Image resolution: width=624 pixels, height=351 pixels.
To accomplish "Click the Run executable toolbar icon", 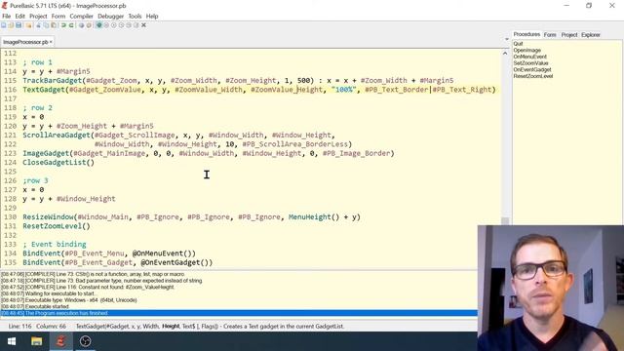I will point(89,25).
